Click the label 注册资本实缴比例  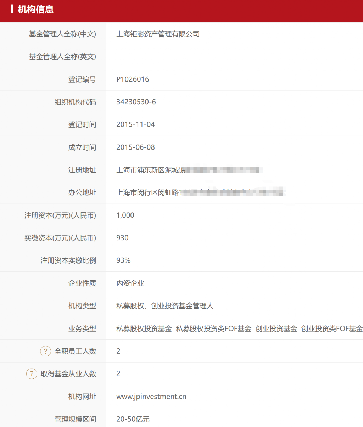pyautogui.click(x=68, y=260)
